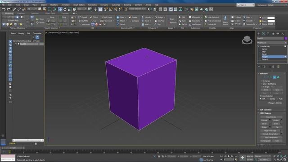Select the Off preview selection radio
Image resolution: width=288 pixels, height=162 pixels.
click(x=261, y=99)
